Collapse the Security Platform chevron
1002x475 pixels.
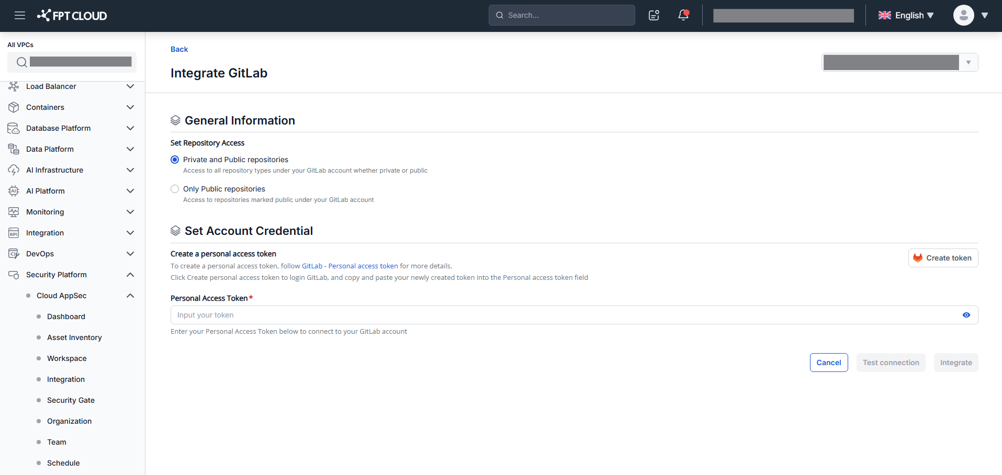coord(130,275)
